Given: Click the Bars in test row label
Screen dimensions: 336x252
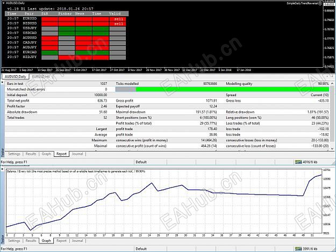Looking at the screenshot, I should [15, 84].
